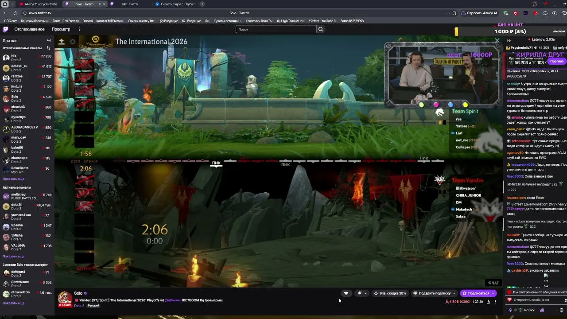
Task: Click the Подписаться subscribe button
Action: pos(478,293)
